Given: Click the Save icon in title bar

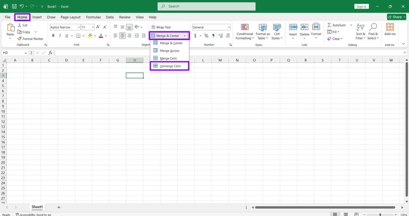Looking at the screenshot, I should (x=14, y=6).
